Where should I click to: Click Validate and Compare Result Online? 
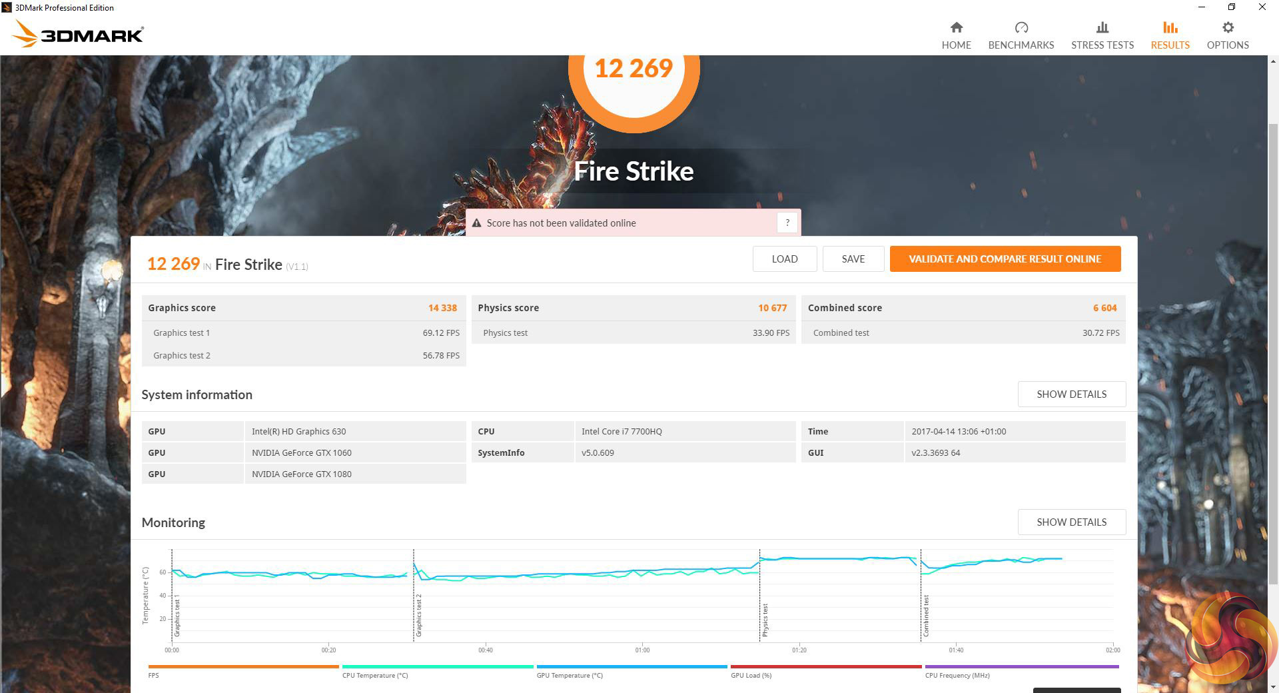click(1005, 259)
